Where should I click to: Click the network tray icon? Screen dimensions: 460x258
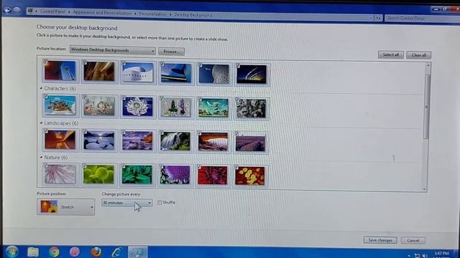[x=417, y=255]
